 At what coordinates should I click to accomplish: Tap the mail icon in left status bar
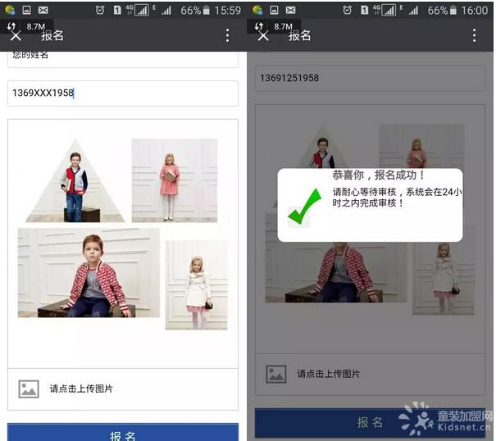[43, 10]
